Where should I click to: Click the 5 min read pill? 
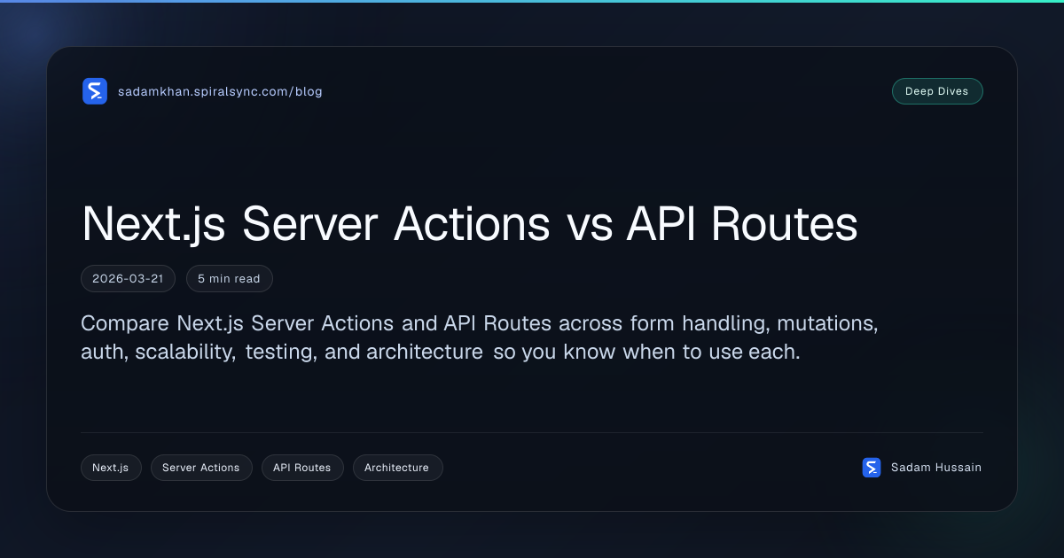coord(229,278)
